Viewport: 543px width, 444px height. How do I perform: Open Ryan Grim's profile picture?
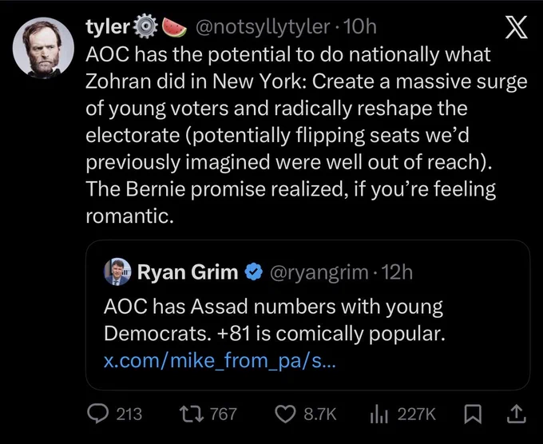point(117,272)
